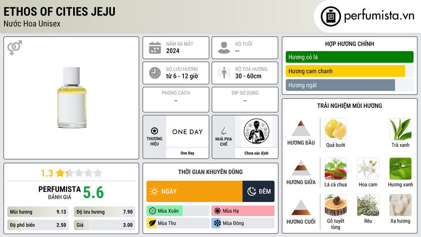Select the Mùa Xuân season indicator
421x237 pixels.
[x=178, y=211]
